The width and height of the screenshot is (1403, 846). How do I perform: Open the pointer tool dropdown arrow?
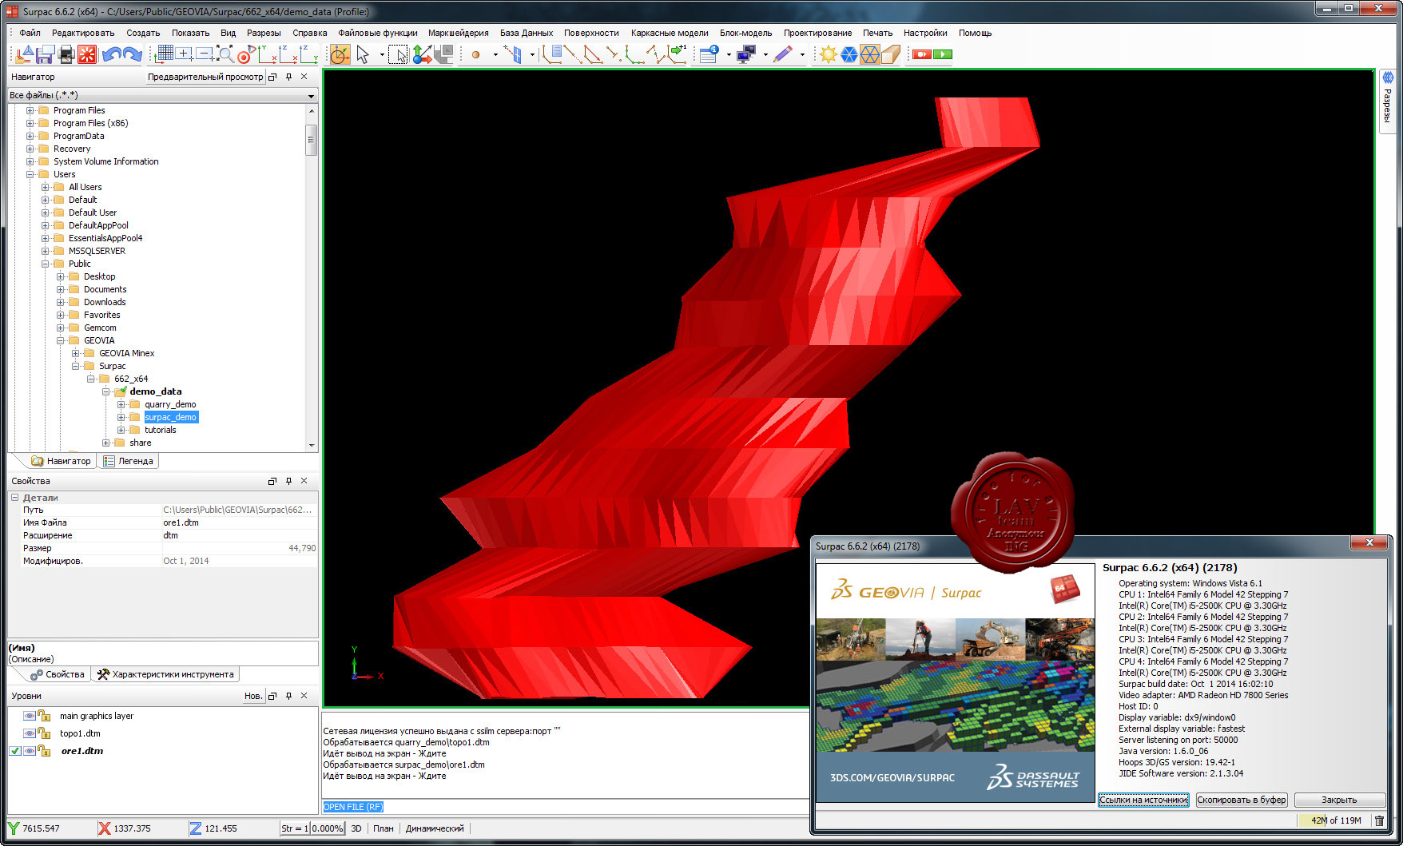click(x=382, y=54)
